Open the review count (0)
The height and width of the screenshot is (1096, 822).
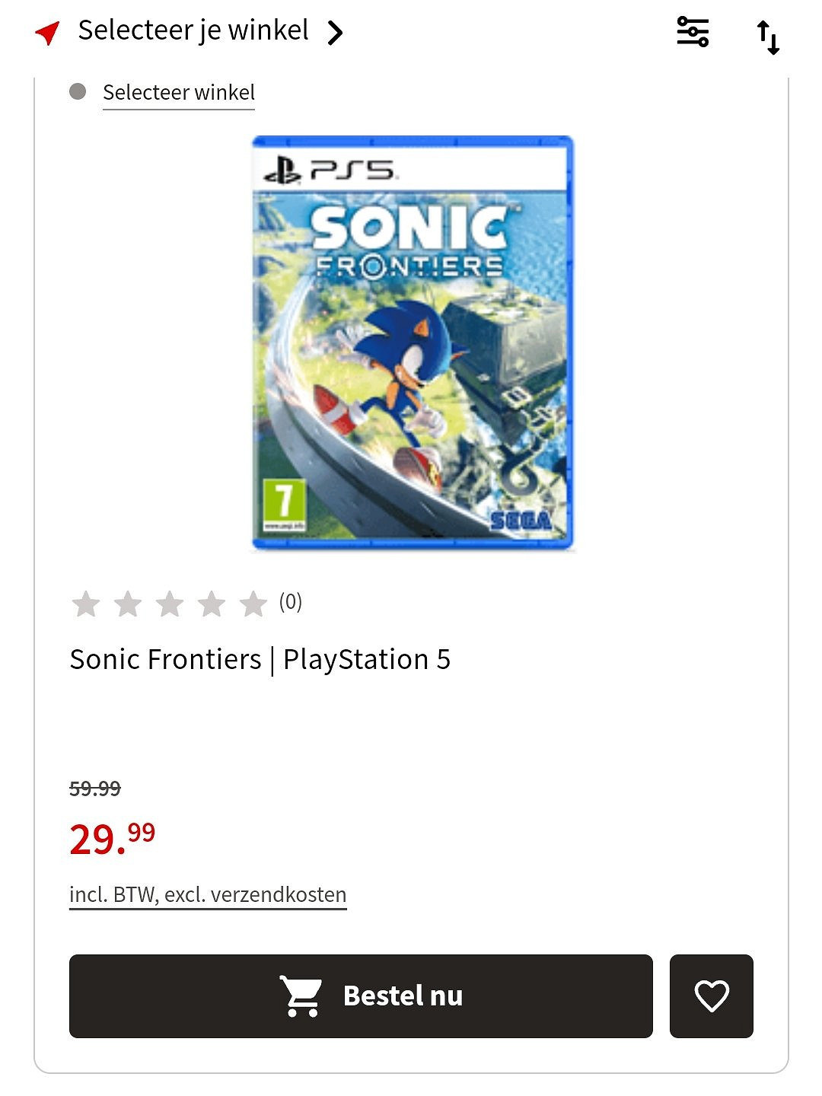(291, 602)
